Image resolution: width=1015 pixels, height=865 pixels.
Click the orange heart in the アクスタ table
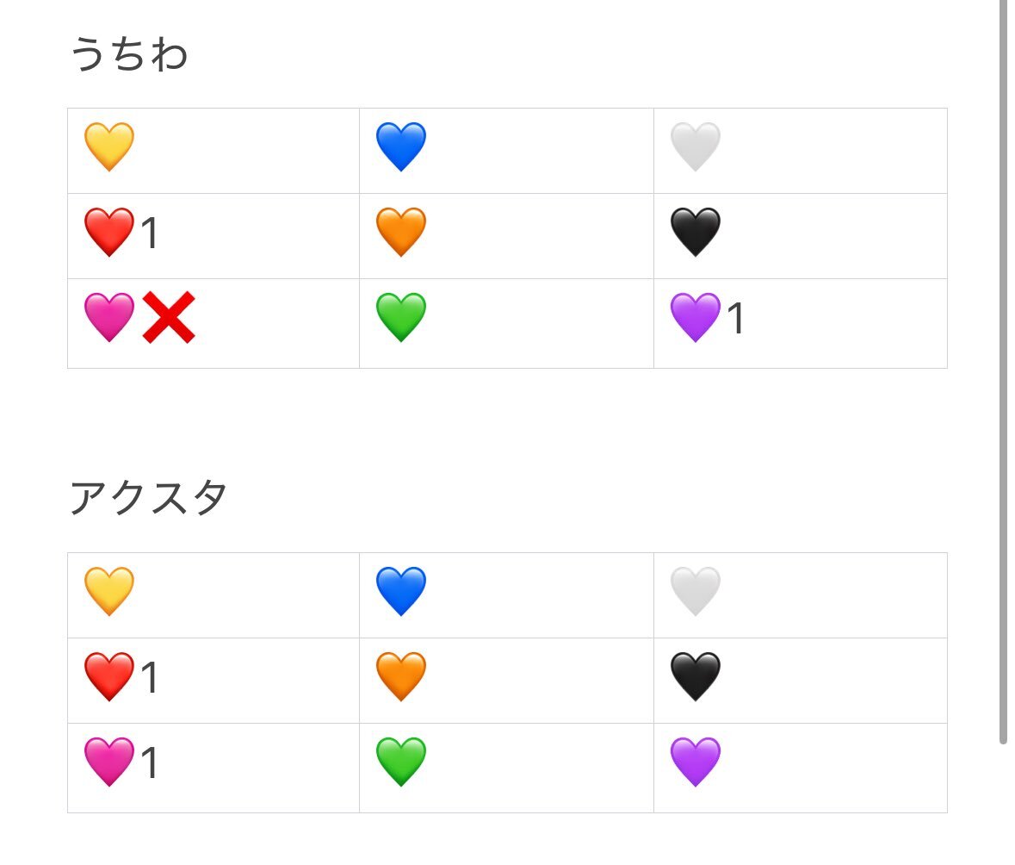pyautogui.click(x=401, y=677)
